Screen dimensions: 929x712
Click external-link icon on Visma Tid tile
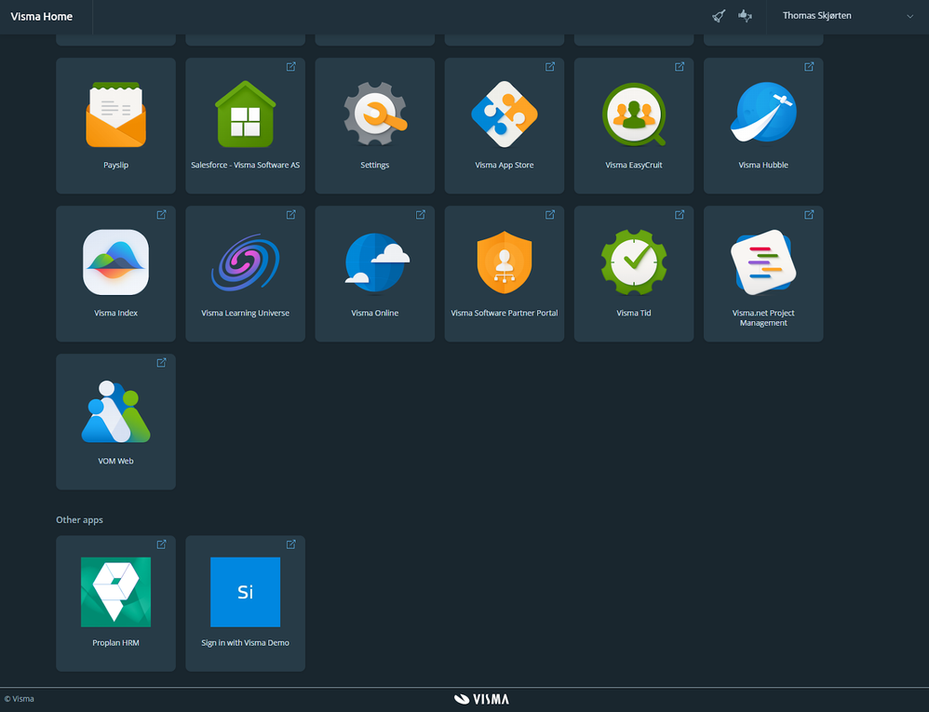[680, 214]
